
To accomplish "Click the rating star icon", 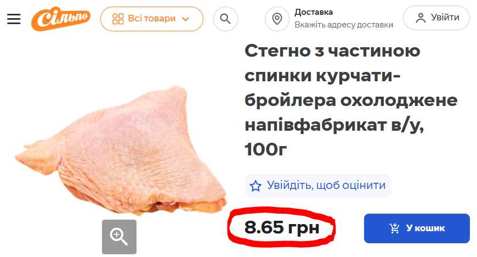I will (255, 186).
